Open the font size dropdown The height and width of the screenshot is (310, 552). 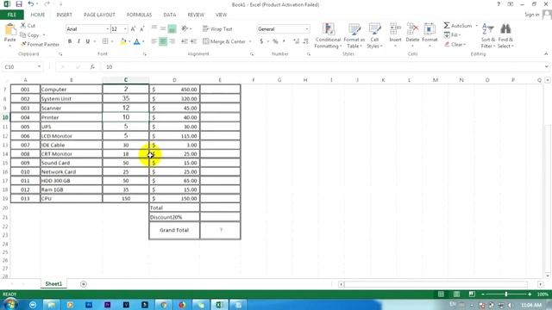click(125, 28)
